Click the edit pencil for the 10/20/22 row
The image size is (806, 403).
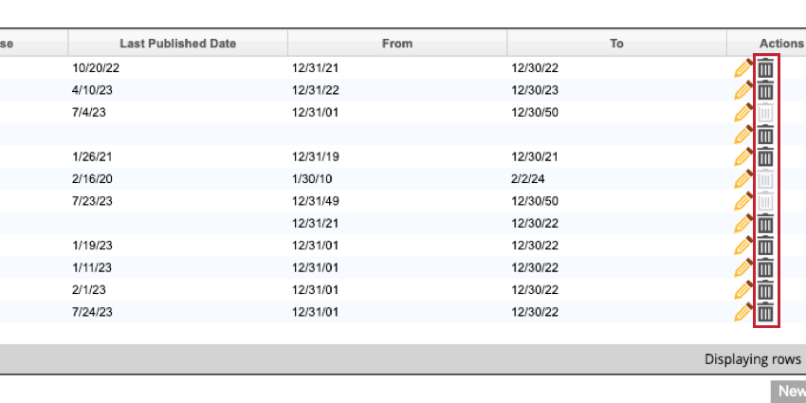tap(743, 68)
